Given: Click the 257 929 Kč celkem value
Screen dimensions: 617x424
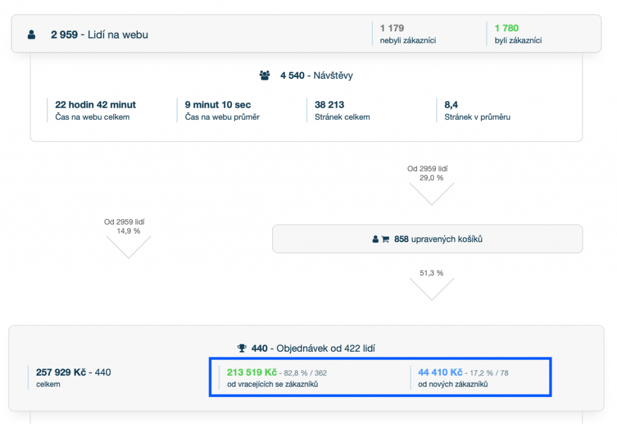Looking at the screenshot, I should click(61, 372).
